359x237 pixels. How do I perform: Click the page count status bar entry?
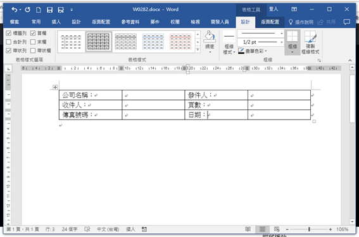(x=23, y=229)
